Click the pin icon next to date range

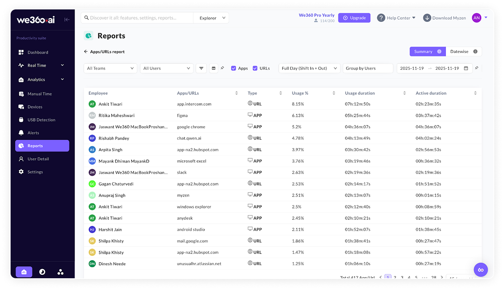click(477, 68)
